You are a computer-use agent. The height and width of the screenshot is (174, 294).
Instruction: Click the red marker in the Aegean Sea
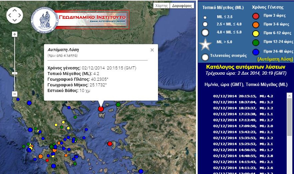[x=110, y=144]
